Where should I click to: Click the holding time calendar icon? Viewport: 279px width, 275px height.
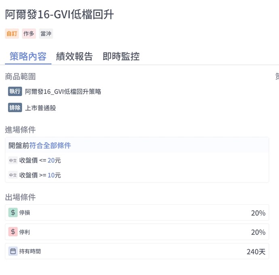13,251
